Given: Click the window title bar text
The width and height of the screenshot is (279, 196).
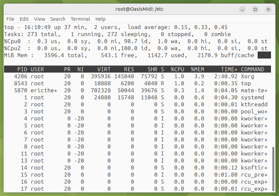Looking at the screenshot, I should click(x=139, y=9).
